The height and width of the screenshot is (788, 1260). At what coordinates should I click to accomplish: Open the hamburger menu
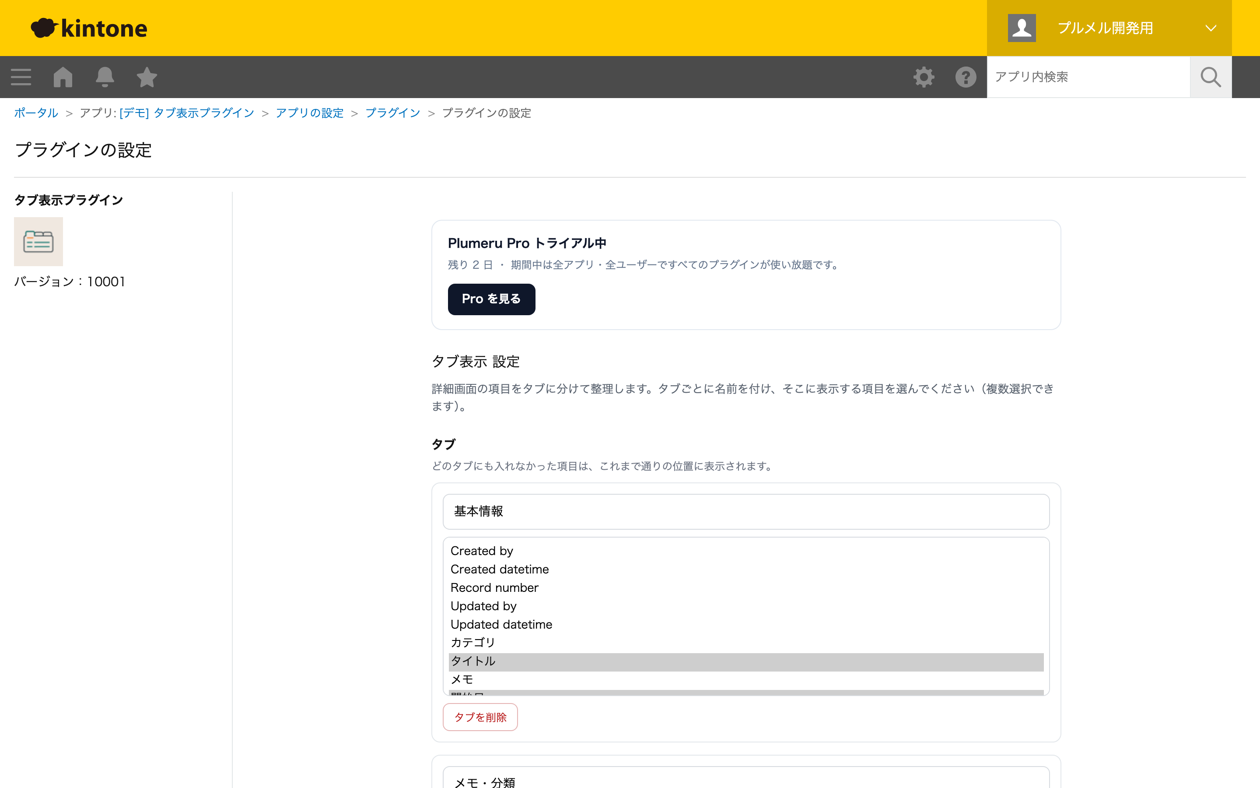21,77
